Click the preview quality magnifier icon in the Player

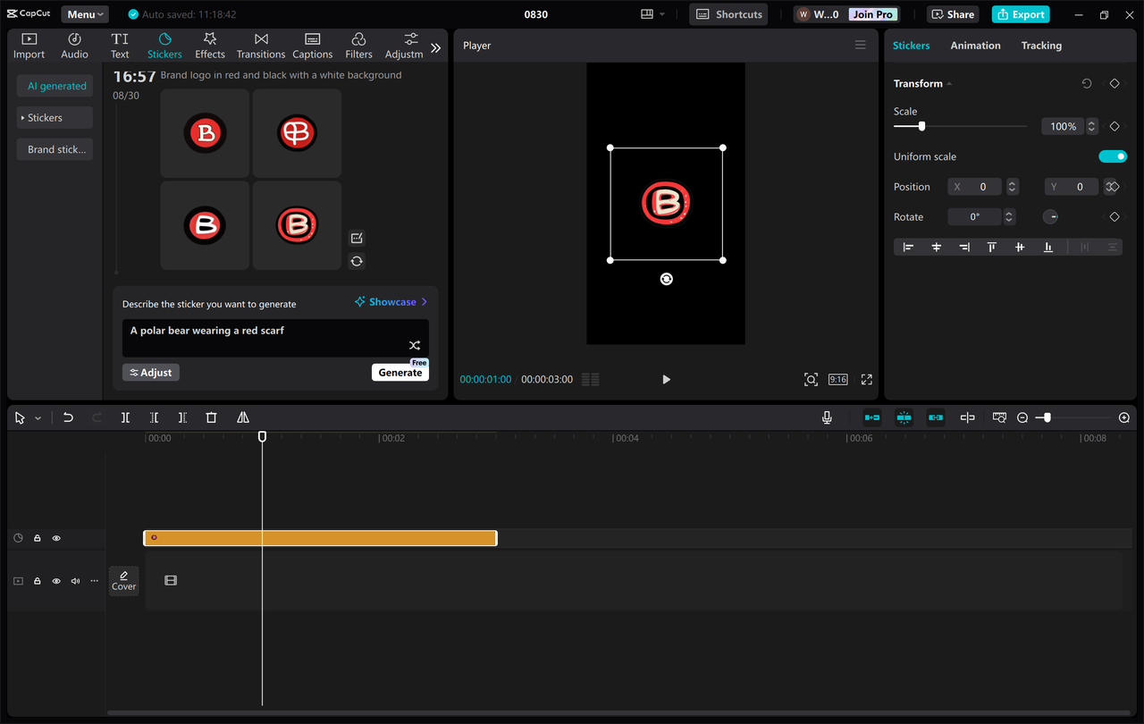point(811,379)
